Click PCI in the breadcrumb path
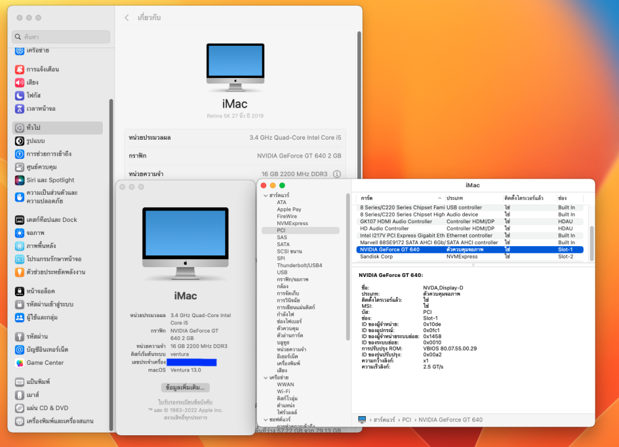Image resolution: width=619 pixels, height=447 pixels. pos(407,420)
